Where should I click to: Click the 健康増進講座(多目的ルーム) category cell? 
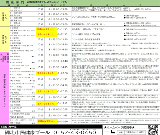pos(4,94)
